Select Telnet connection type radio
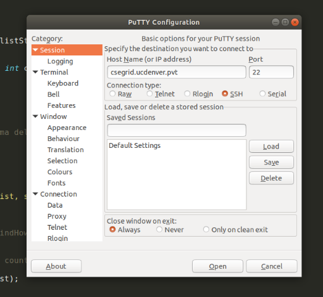This screenshot has width=323, height=297. click(x=149, y=94)
